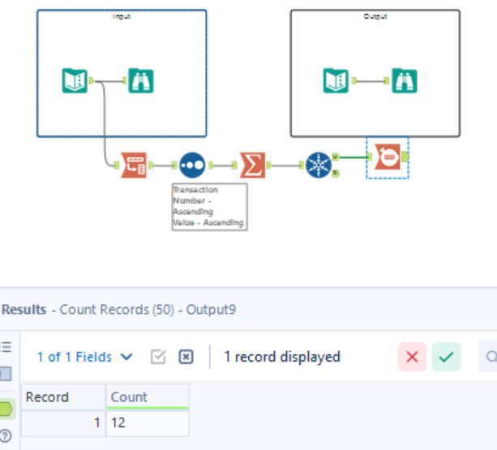Image resolution: width=497 pixels, height=450 pixels.
Task: Open the 1 of 1 Fields dropdown
Action: 85,357
